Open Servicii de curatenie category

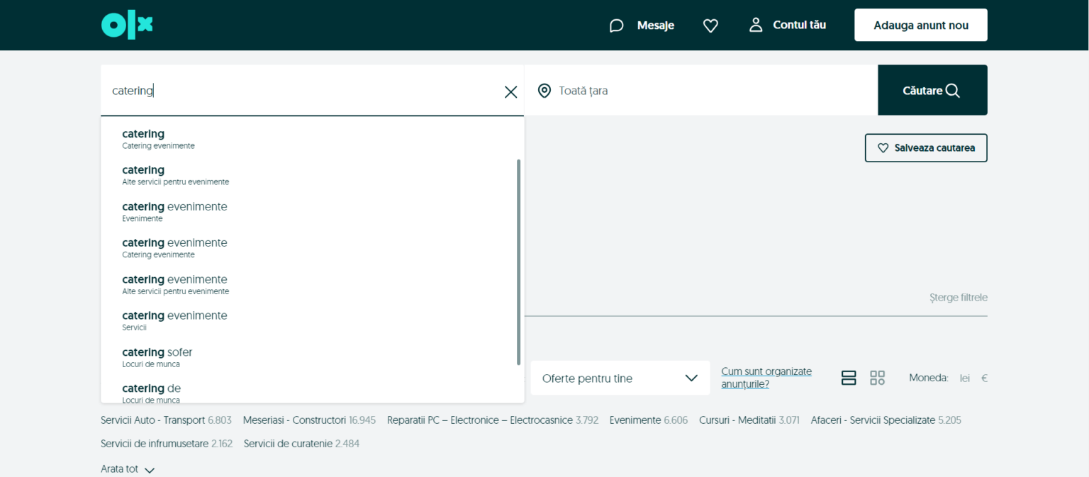pyautogui.click(x=287, y=443)
